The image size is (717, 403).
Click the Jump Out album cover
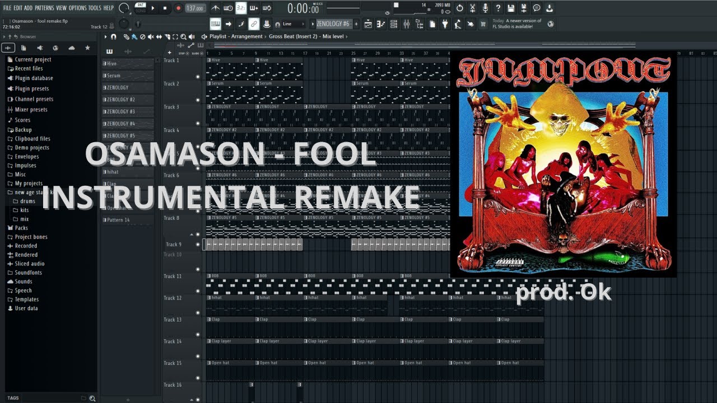tap(563, 165)
